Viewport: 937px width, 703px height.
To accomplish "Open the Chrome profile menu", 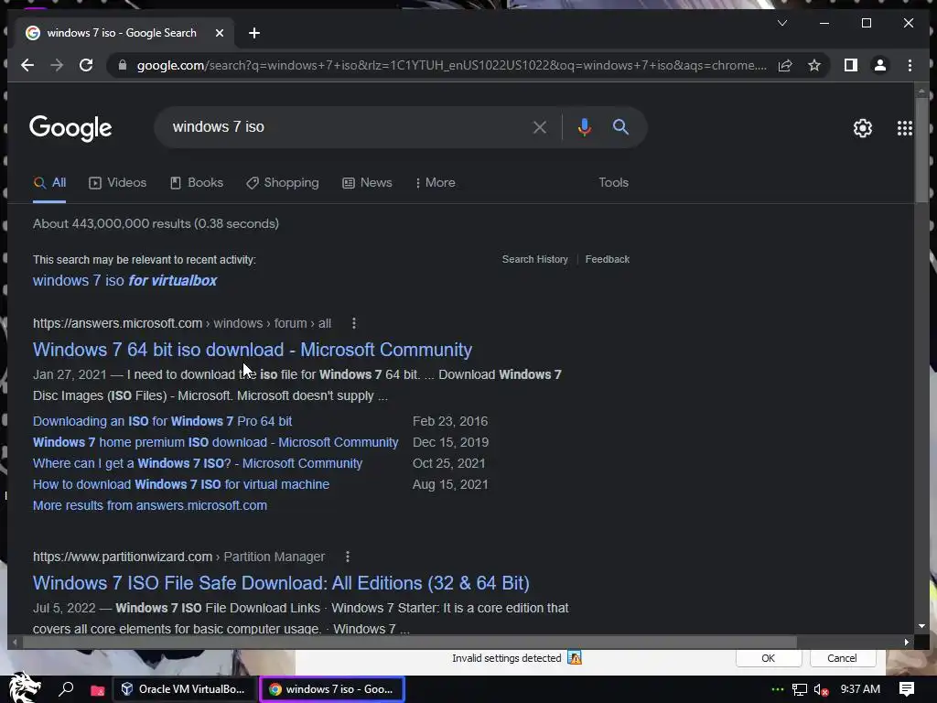I will pos(880,65).
